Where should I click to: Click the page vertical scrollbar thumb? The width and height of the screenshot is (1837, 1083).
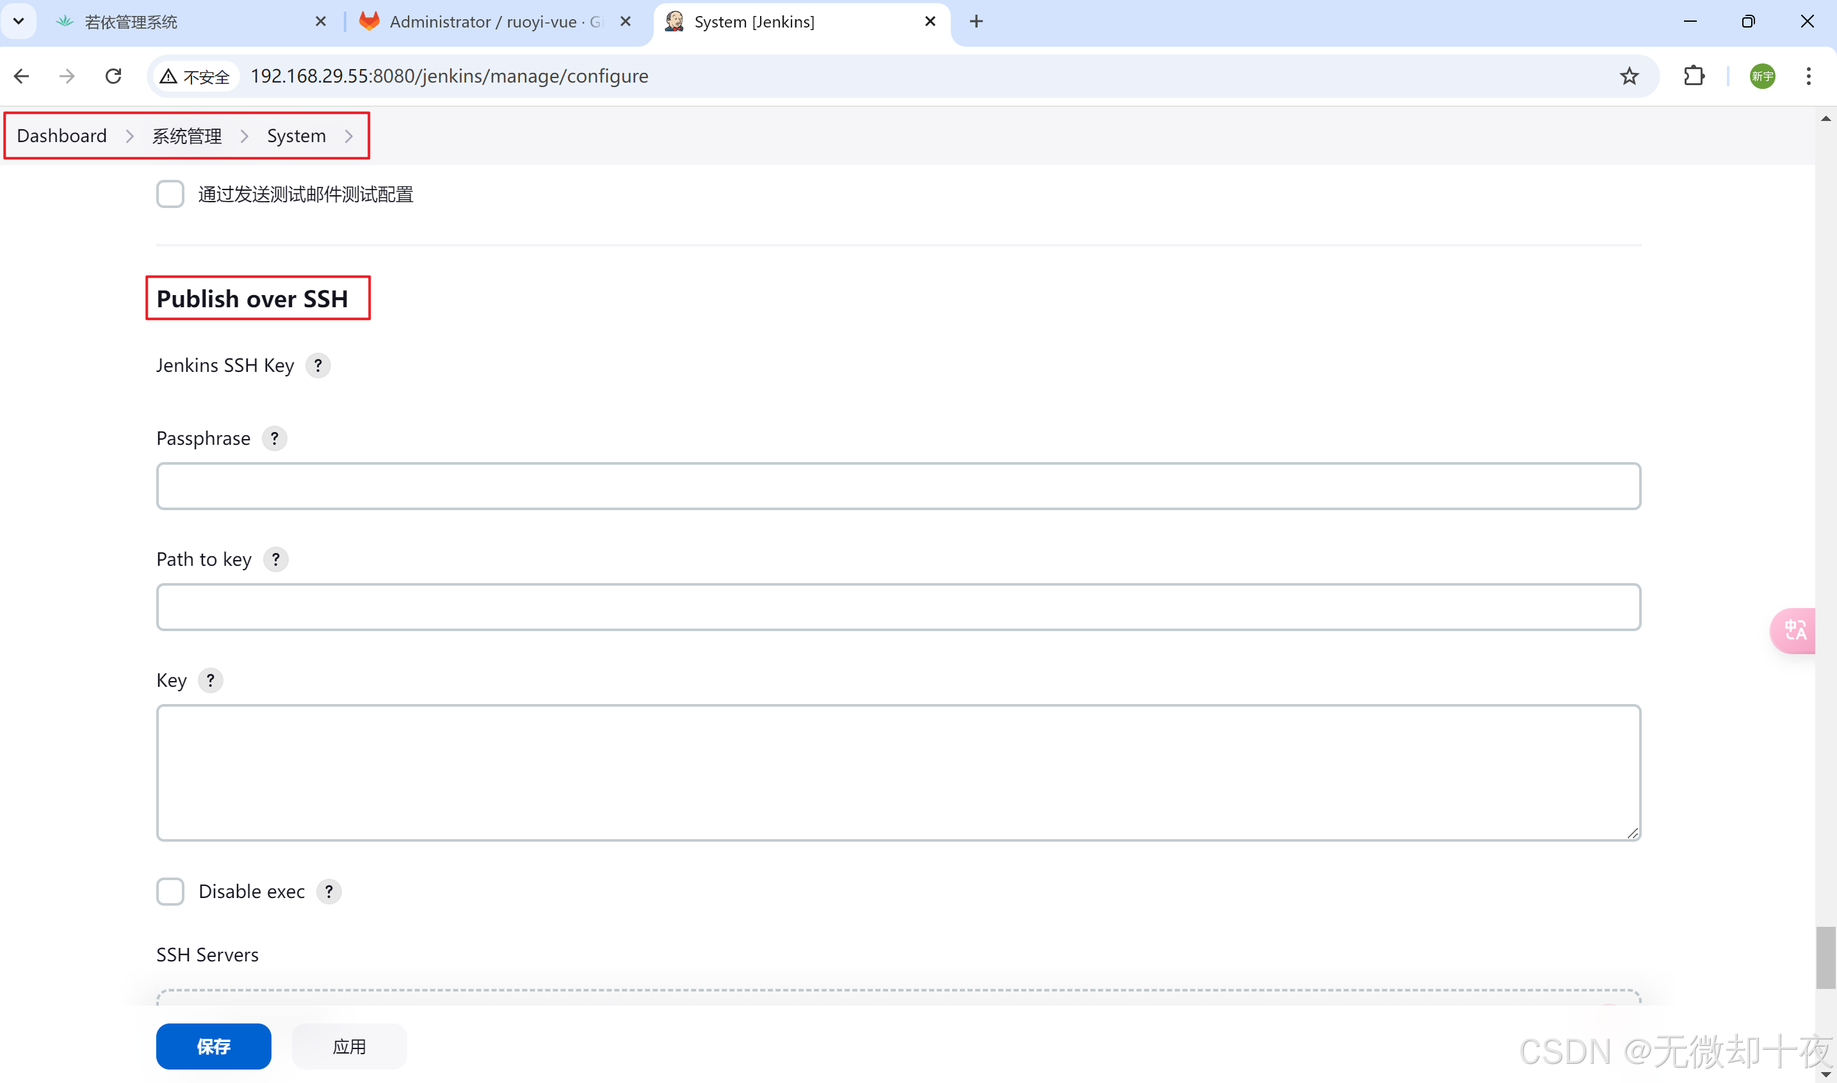(x=1825, y=958)
